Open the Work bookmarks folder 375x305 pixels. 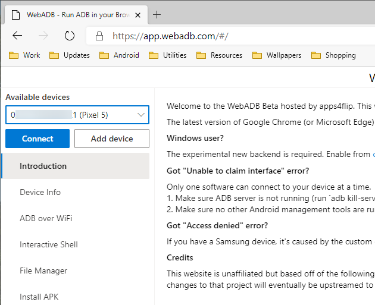(24, 55)
